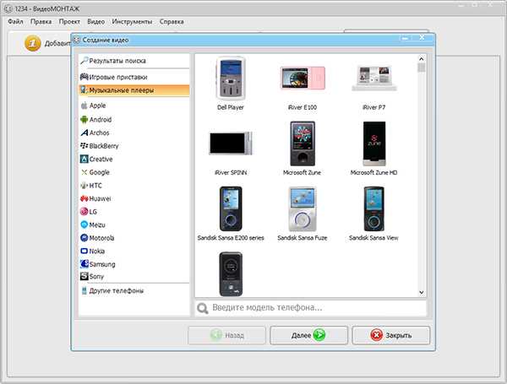Click the BlackBerry brand icon
The height and width of the screenshot is (384, 507).
click(84, 146)
